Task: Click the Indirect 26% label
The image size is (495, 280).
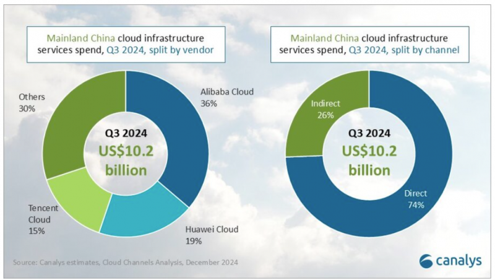Action: tap(325, 110)
